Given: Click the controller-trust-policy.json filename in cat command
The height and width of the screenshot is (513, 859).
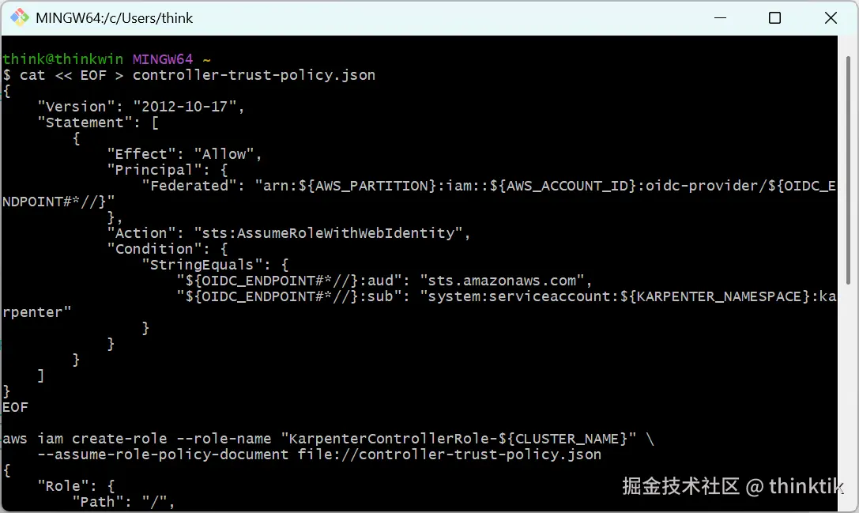Looking at the screenshot, I should [x=254, y=75].
